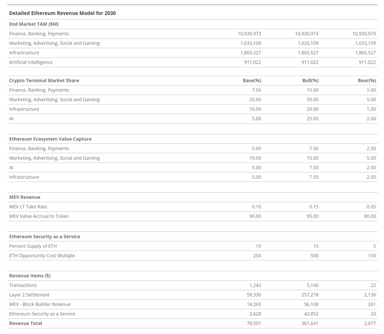384x334 pixels.
Task: Click the Layer 2 Settlement bull value 257,278
Action: pos(310,295)
